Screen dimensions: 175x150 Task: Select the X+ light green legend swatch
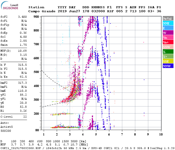pyautogui.click(x=168, y=56)
